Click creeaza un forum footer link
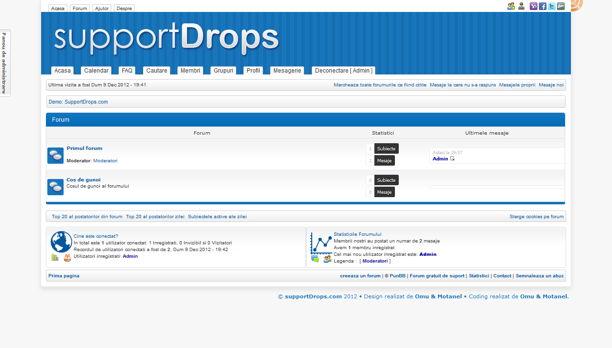Viewport: 612px width, 348px height. 360,276
